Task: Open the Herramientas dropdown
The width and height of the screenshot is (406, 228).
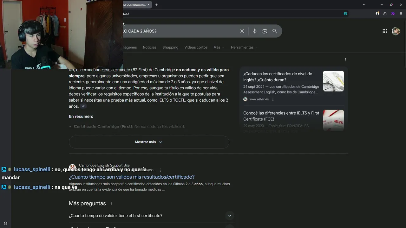Action: click(x=244, y=47)
